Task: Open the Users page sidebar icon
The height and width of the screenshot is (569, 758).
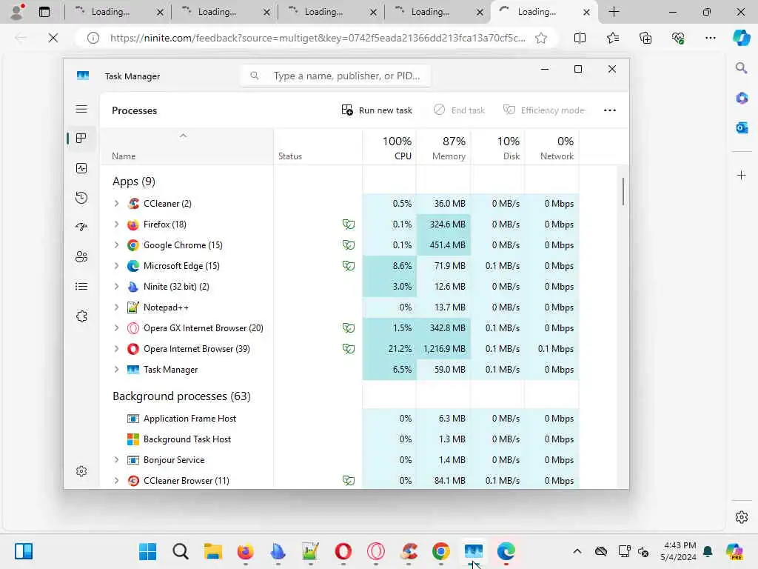Action: (81, 256)
